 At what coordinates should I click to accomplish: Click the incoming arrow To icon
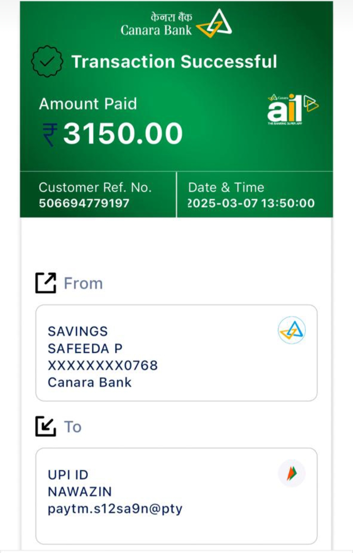tap(46, 426)
